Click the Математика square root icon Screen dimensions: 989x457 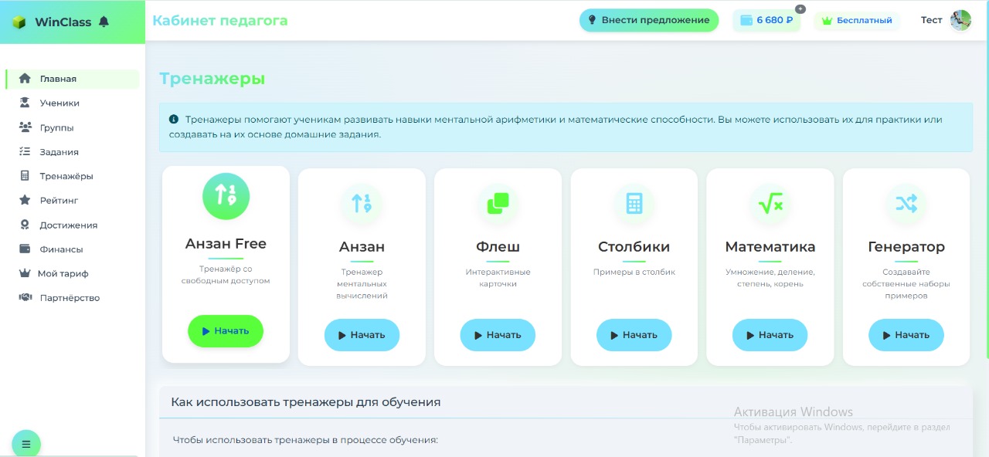pos(770,203)
